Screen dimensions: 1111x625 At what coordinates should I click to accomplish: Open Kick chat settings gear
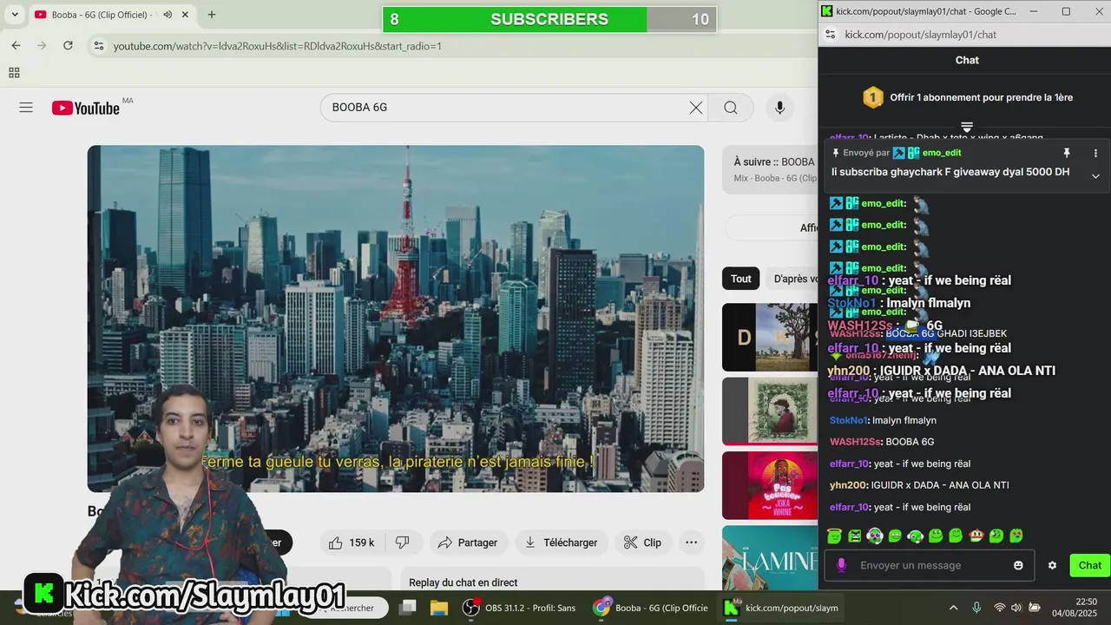click(x=1052, y=565)
